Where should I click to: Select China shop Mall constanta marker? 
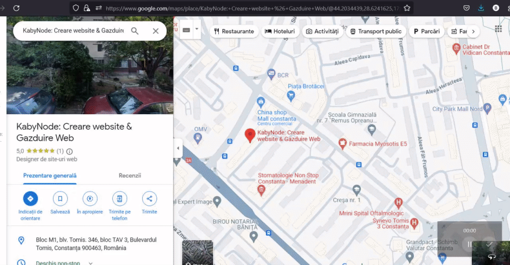(x=261, y=102)
